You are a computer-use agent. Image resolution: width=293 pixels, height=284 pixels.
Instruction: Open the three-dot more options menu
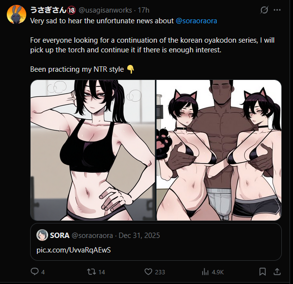point(277,10)
